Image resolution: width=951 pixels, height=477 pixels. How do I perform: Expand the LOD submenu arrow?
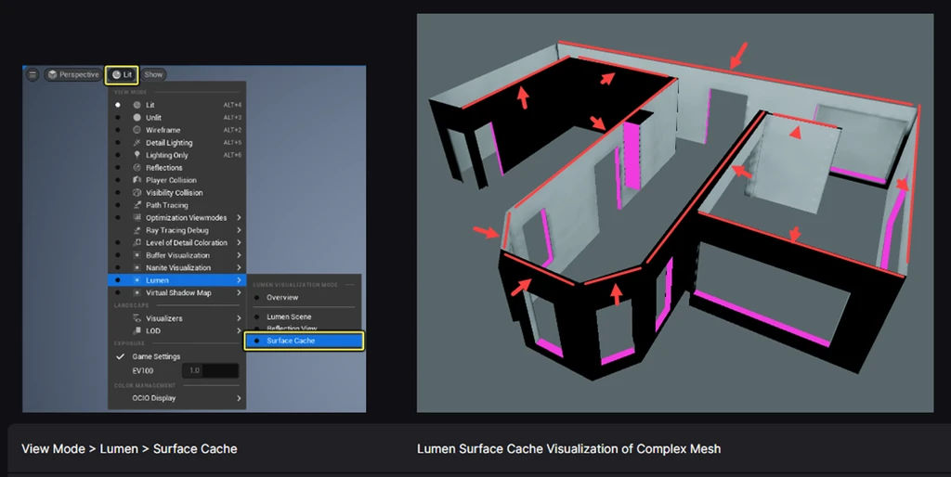point(239,331)
